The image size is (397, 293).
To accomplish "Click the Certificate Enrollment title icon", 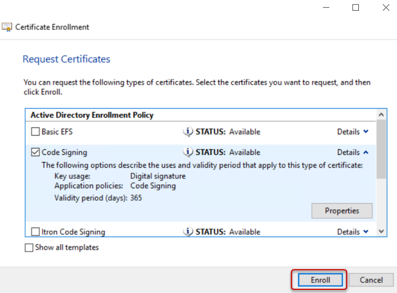I will 7,27.
